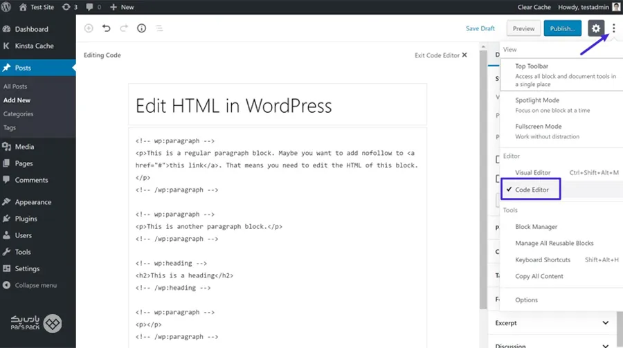Open the Plugins menu

click(38, 219)
